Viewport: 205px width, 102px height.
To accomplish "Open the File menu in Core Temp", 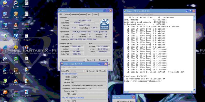I will 63,67.
